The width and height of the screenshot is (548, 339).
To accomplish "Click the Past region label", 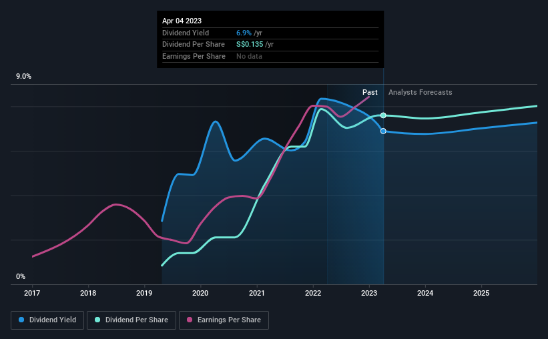I will click(370, 92).
